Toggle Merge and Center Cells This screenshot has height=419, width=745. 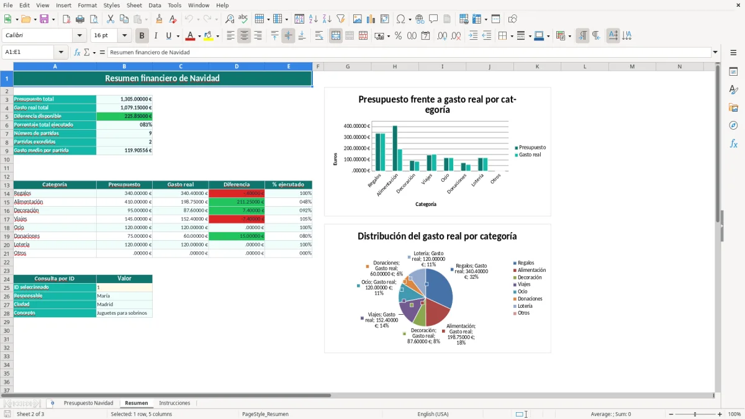336,36
